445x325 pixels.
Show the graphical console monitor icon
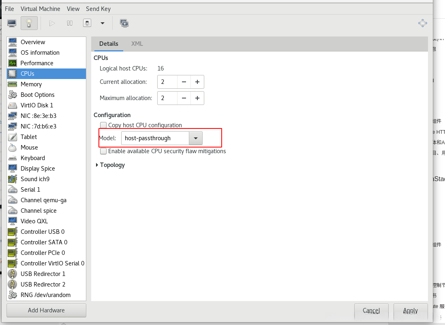[12, 23]
